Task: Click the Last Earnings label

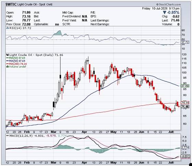Action: click(100, 20)
